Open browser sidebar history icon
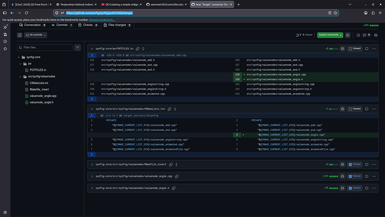This screenshot has height=217, width=385. [x=5, y=41]
